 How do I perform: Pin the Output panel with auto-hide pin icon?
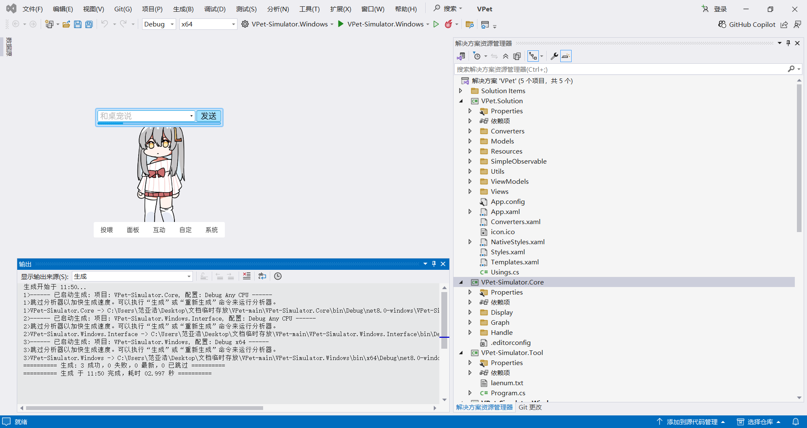point(434,264)
